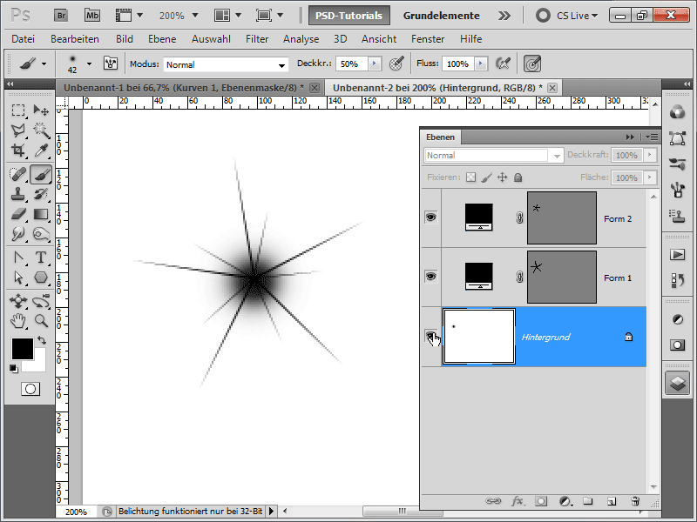Hide the Hintergrund layer
This screenshot has width=697, height=522.
[x=430, y=335]
